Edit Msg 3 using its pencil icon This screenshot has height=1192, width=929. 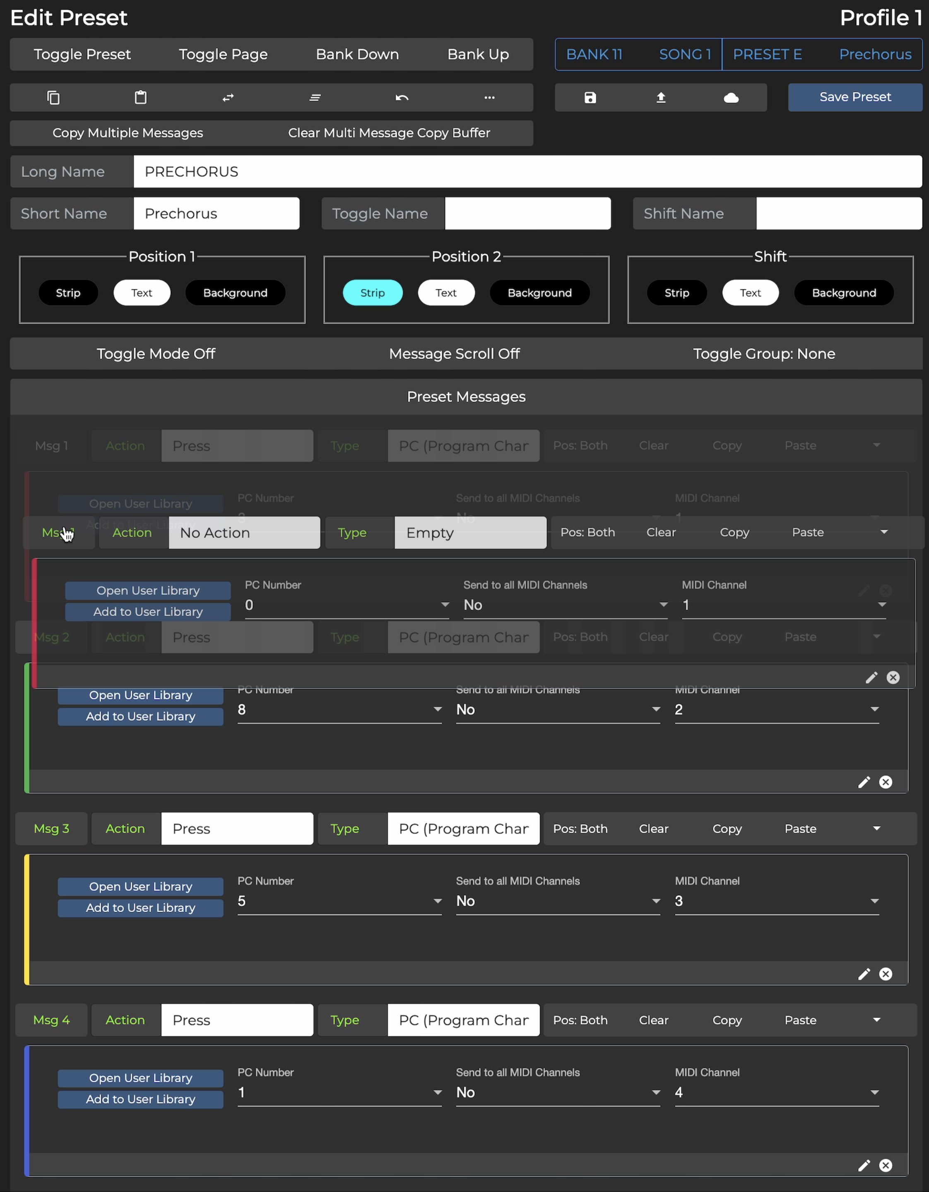click(x=864, y=974)
